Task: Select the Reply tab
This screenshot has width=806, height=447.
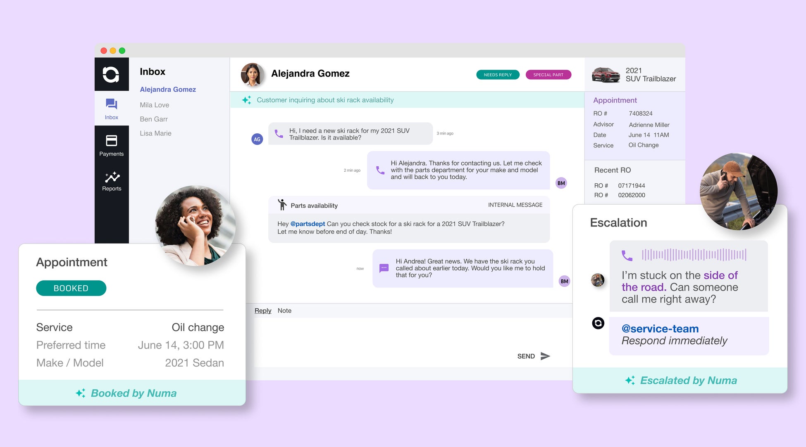Action: coord(263,310)
